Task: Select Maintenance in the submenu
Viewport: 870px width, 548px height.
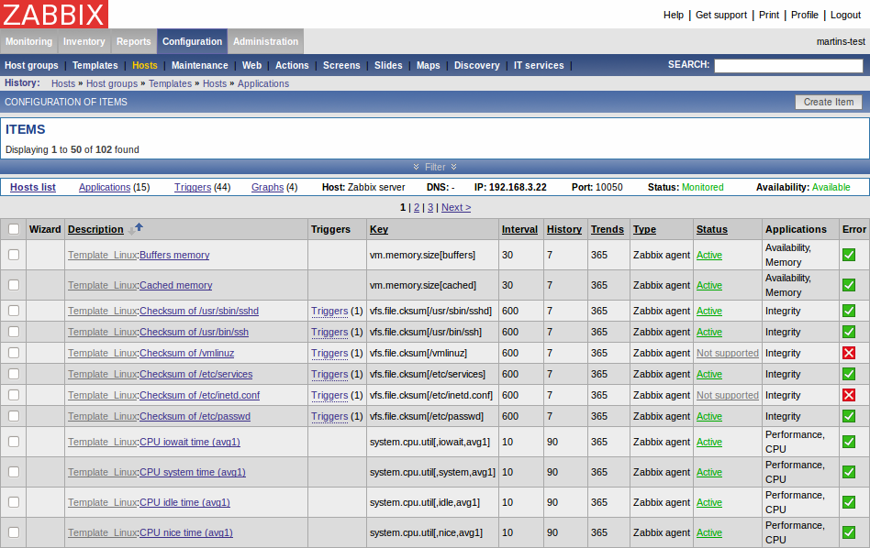Action: [200, 65]
